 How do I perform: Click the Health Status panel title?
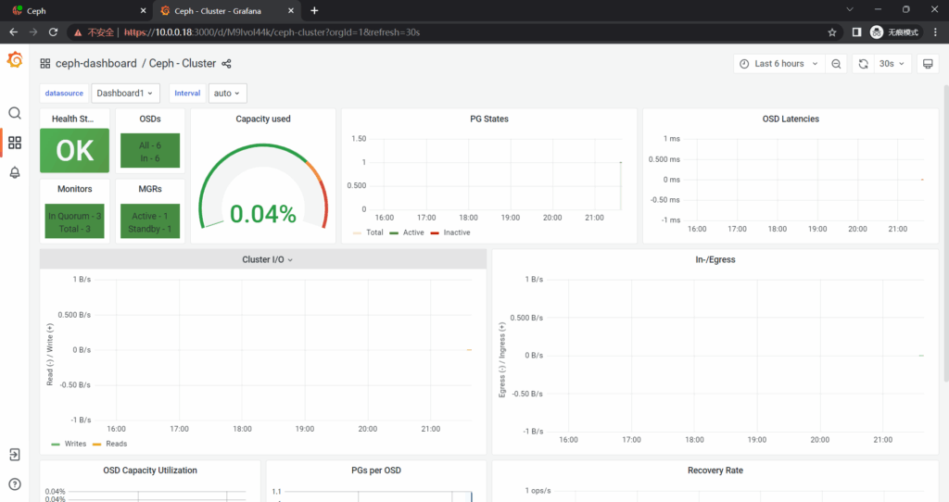(x=72, y=119)
